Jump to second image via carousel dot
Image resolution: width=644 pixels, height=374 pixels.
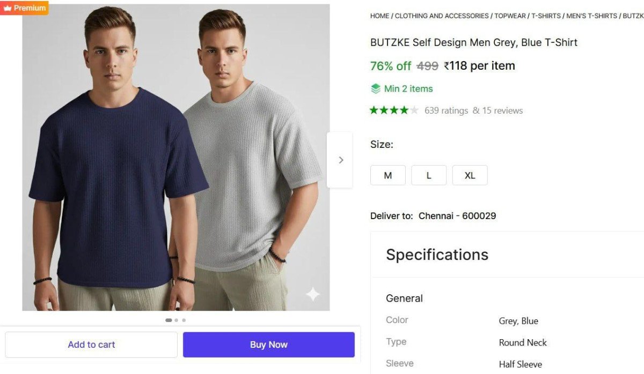coord(176,320)
